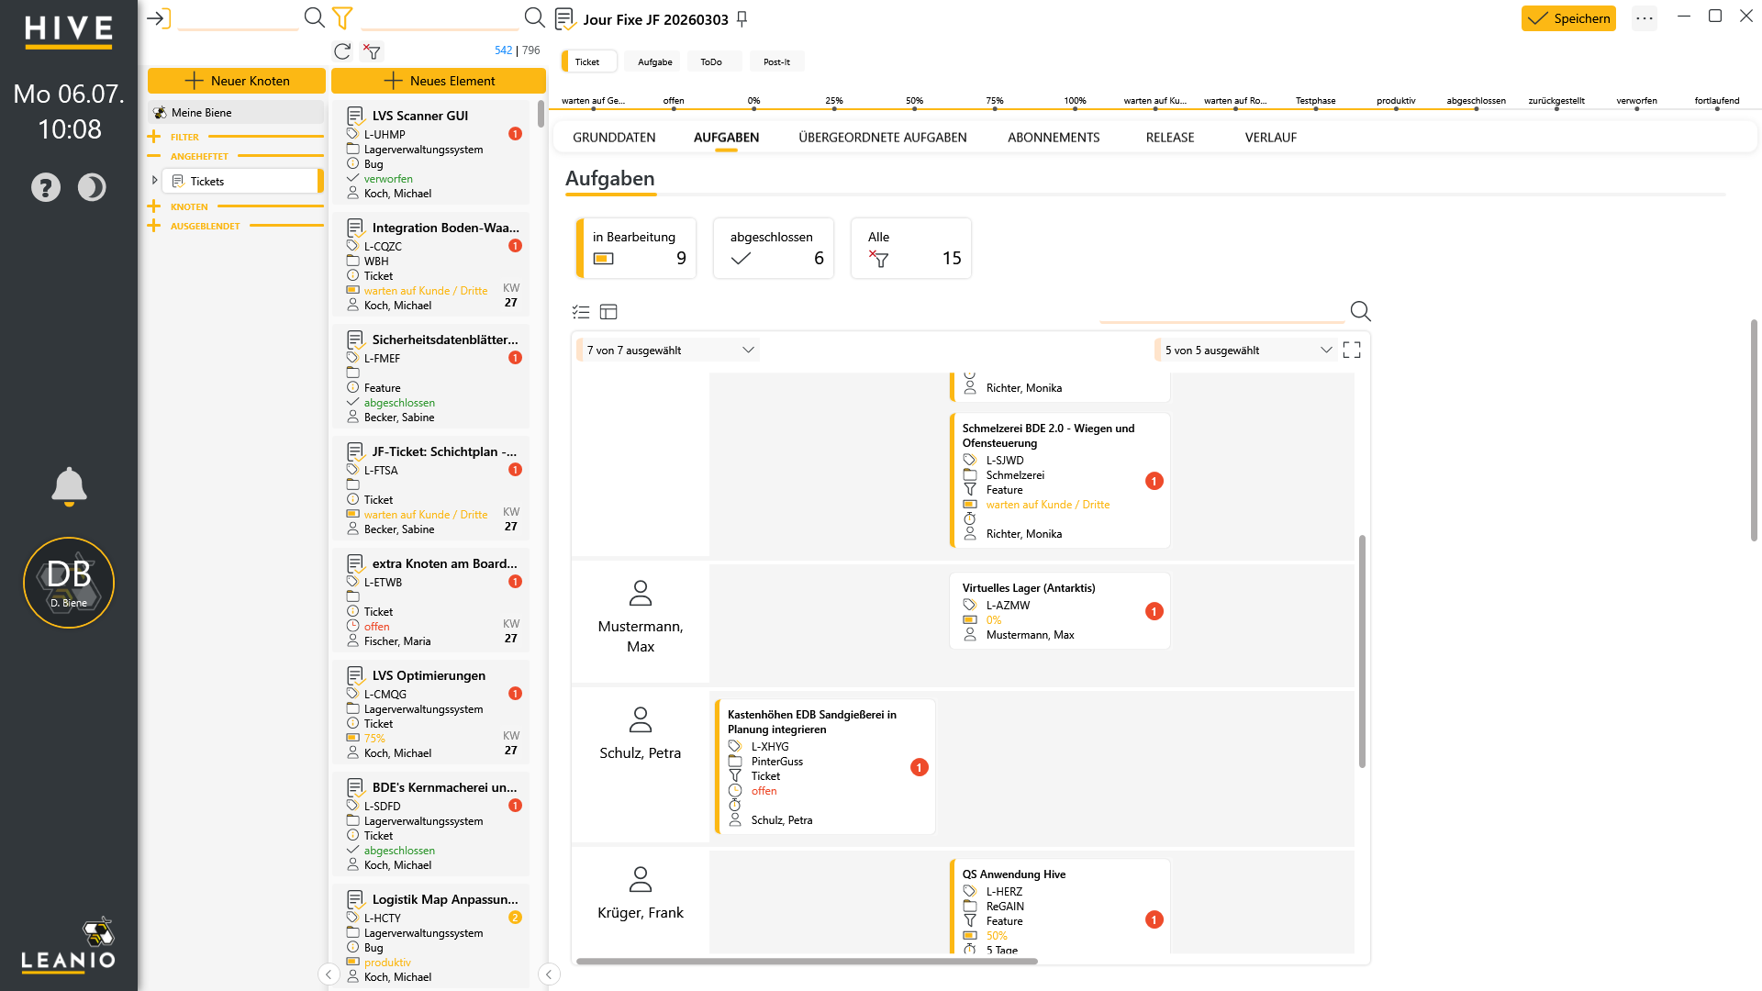
Task: Switch to the VERLAUF tab
Action: tap(1270, 138)
